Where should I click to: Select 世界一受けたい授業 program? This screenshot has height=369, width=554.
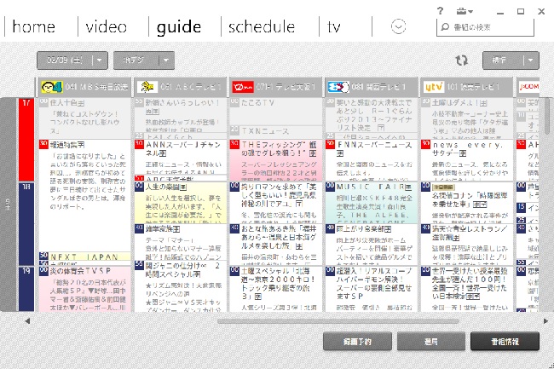[x=466, y=289]
